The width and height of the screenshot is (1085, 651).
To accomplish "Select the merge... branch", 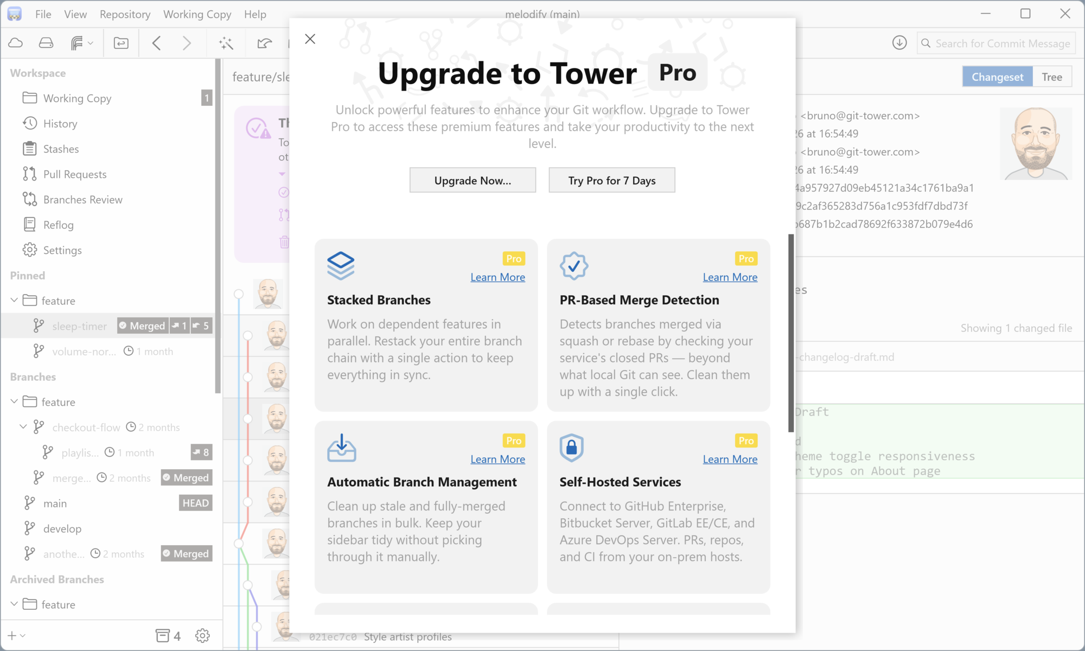I will [x=108, y=478].
